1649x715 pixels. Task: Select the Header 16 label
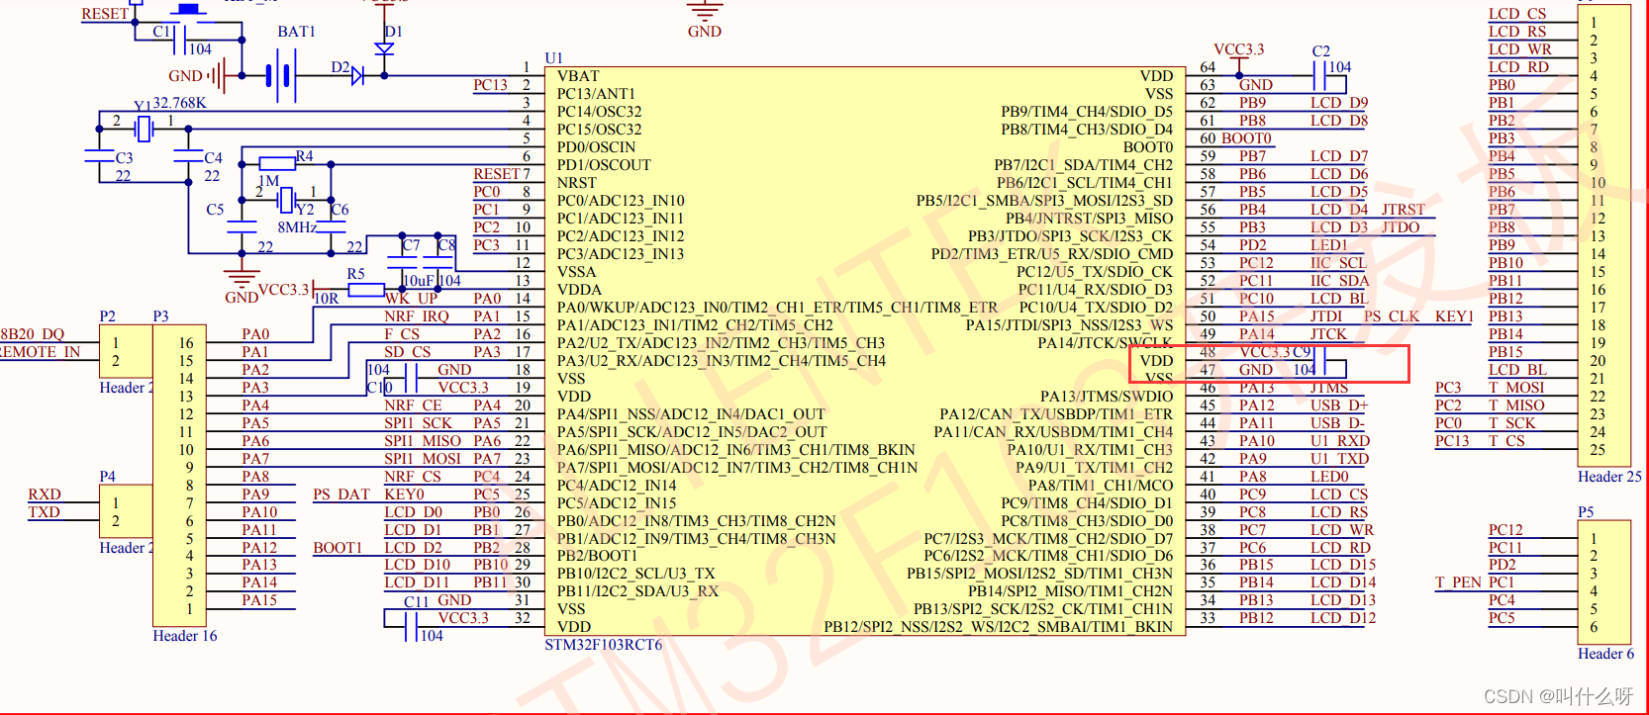185,636
